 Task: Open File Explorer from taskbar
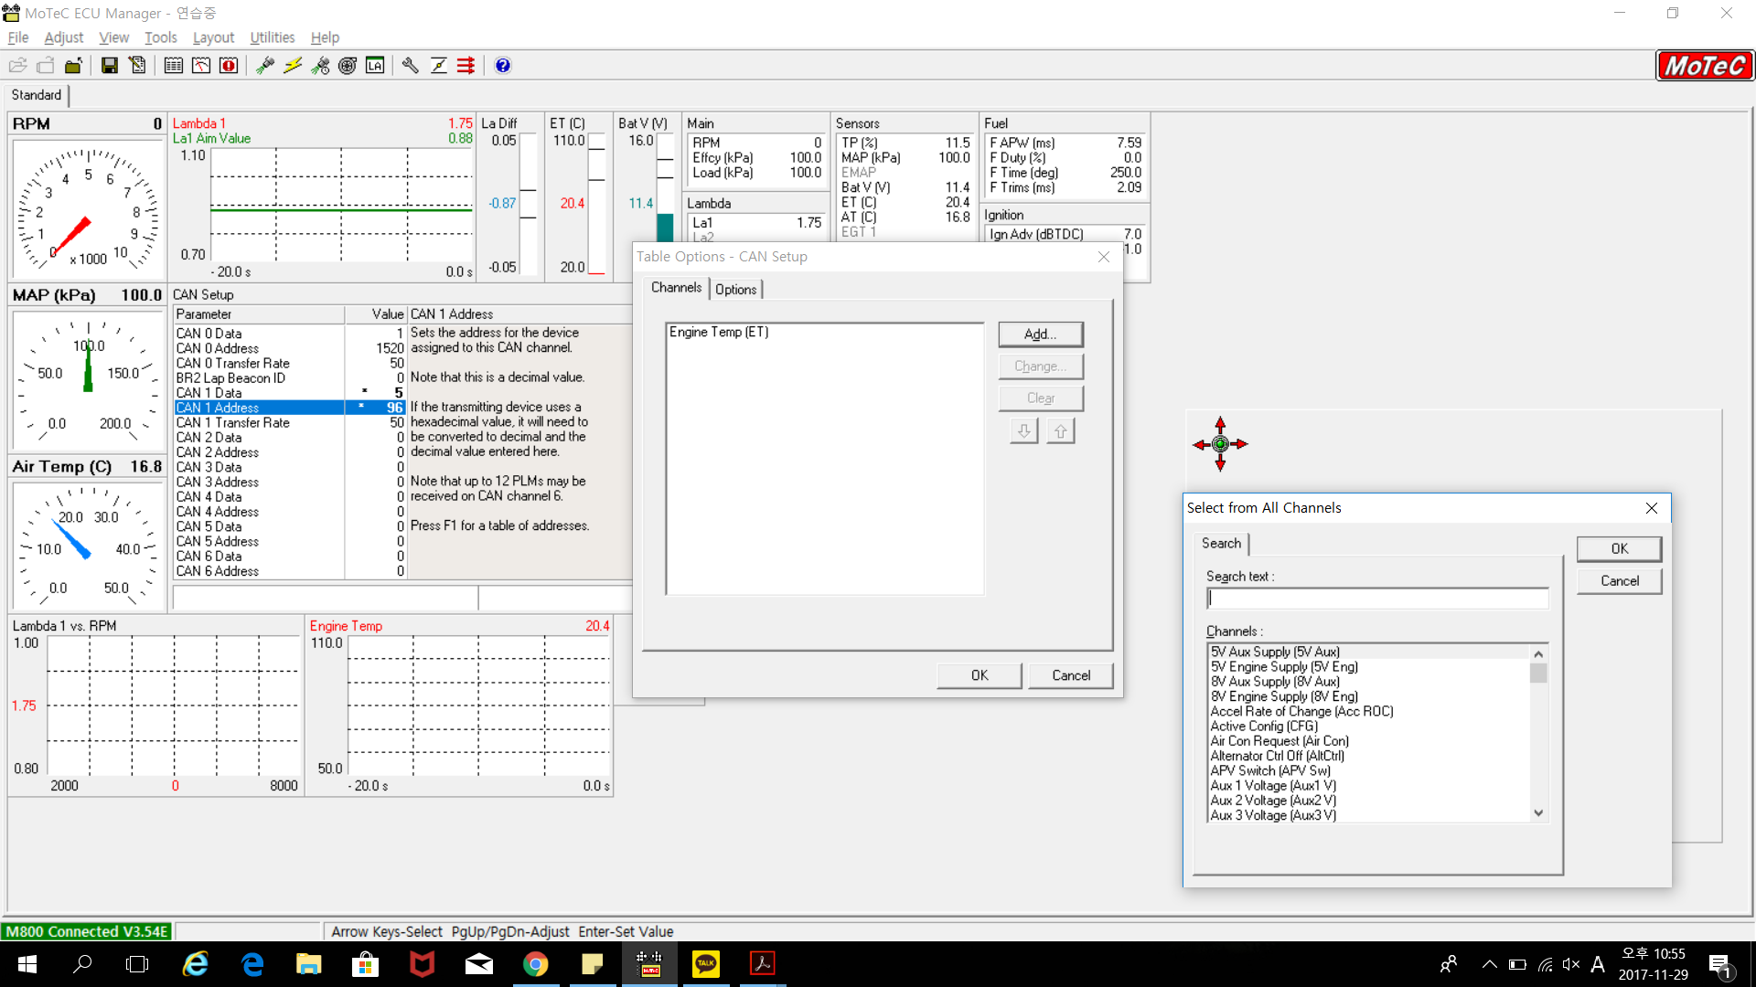coord(309,964)
